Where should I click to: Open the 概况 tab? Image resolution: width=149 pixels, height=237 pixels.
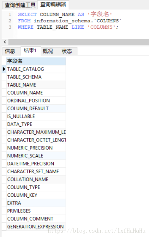coord(50,51)
